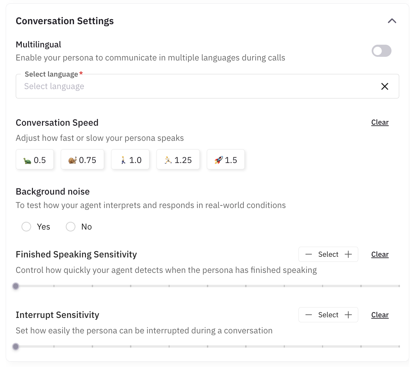Choose No for Background noise
417x367 pixels.
coord(71,227)
